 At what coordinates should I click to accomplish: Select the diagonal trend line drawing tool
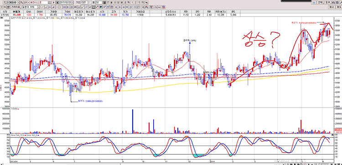coord(42,7)
